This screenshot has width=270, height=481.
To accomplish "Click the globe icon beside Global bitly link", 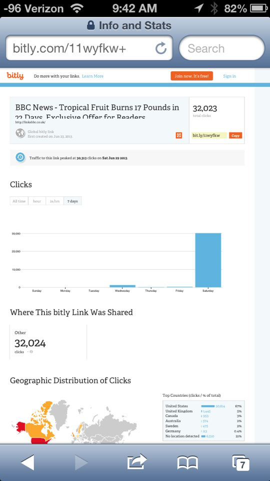I will 20,133.
